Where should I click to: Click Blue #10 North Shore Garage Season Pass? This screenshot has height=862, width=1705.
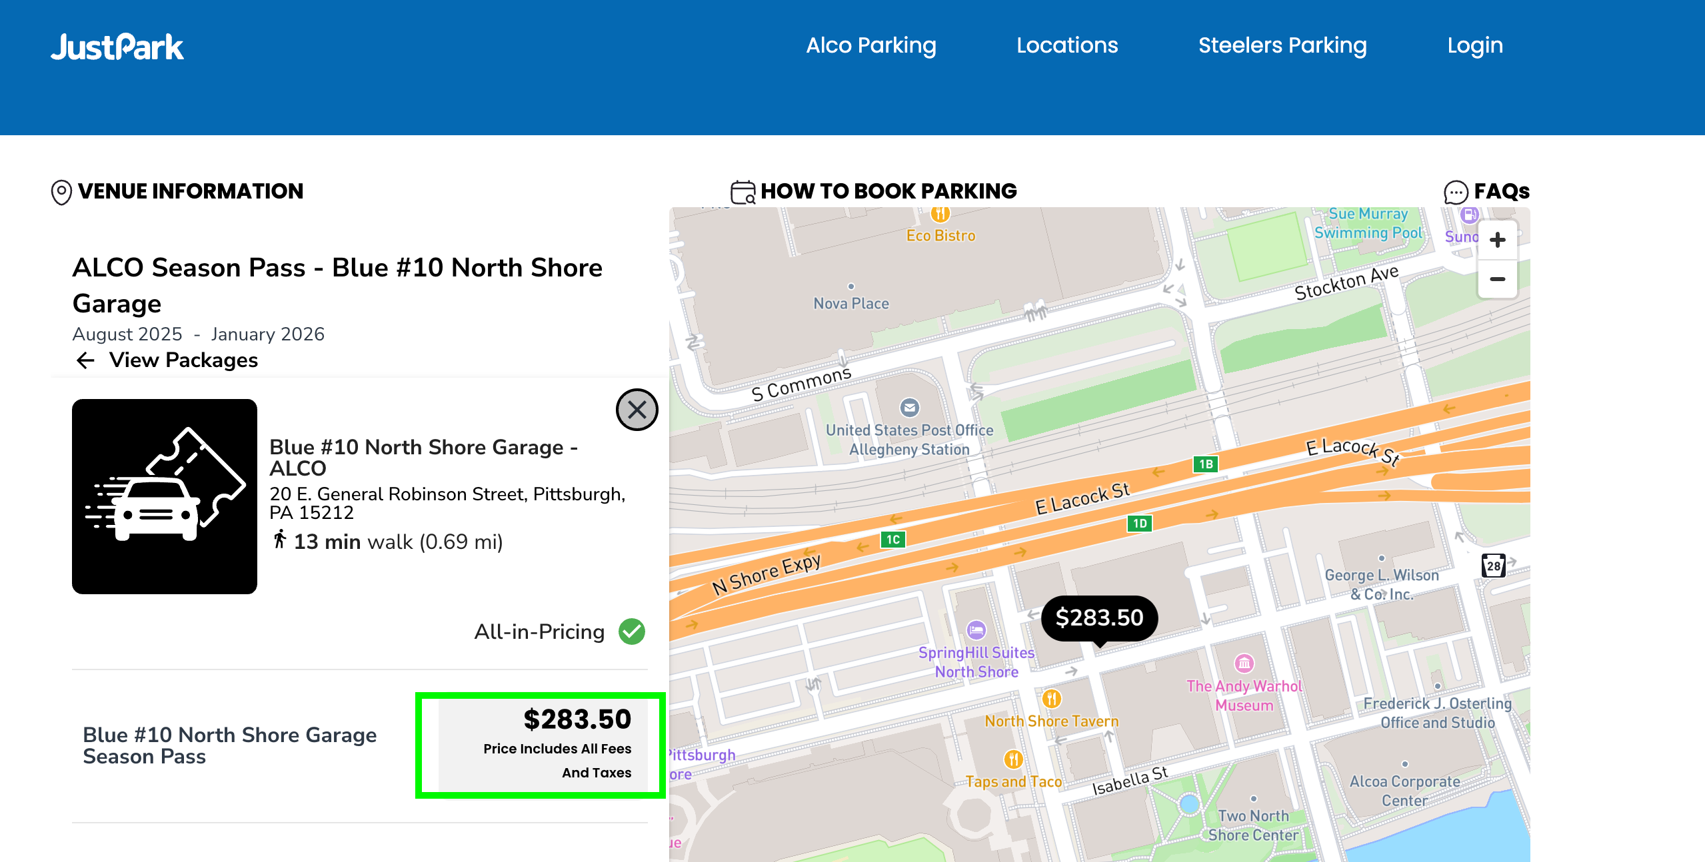click(229, 745)
